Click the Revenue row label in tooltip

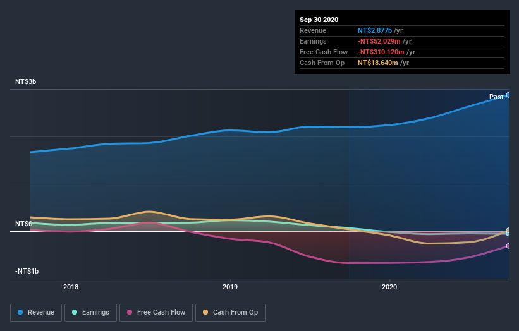click(x=313, y=30)
